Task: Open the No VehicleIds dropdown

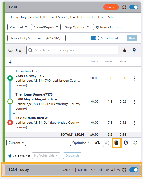Action: 46,156
